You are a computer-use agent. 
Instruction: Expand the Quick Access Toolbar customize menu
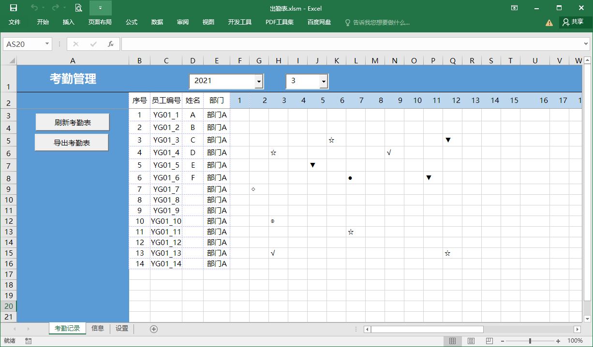101,8
